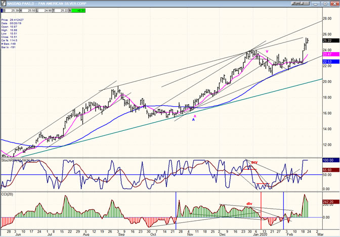Click the chart window icon in title bar
This screenshot has height=237, width=340.
3,3
